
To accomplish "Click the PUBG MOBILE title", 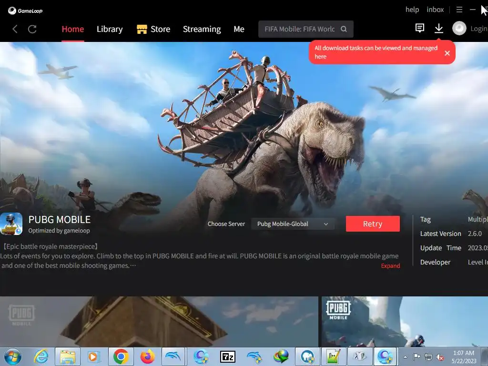I will point(59,219).
